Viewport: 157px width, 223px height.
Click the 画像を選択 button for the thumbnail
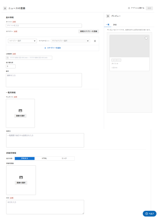coord(20,116)
